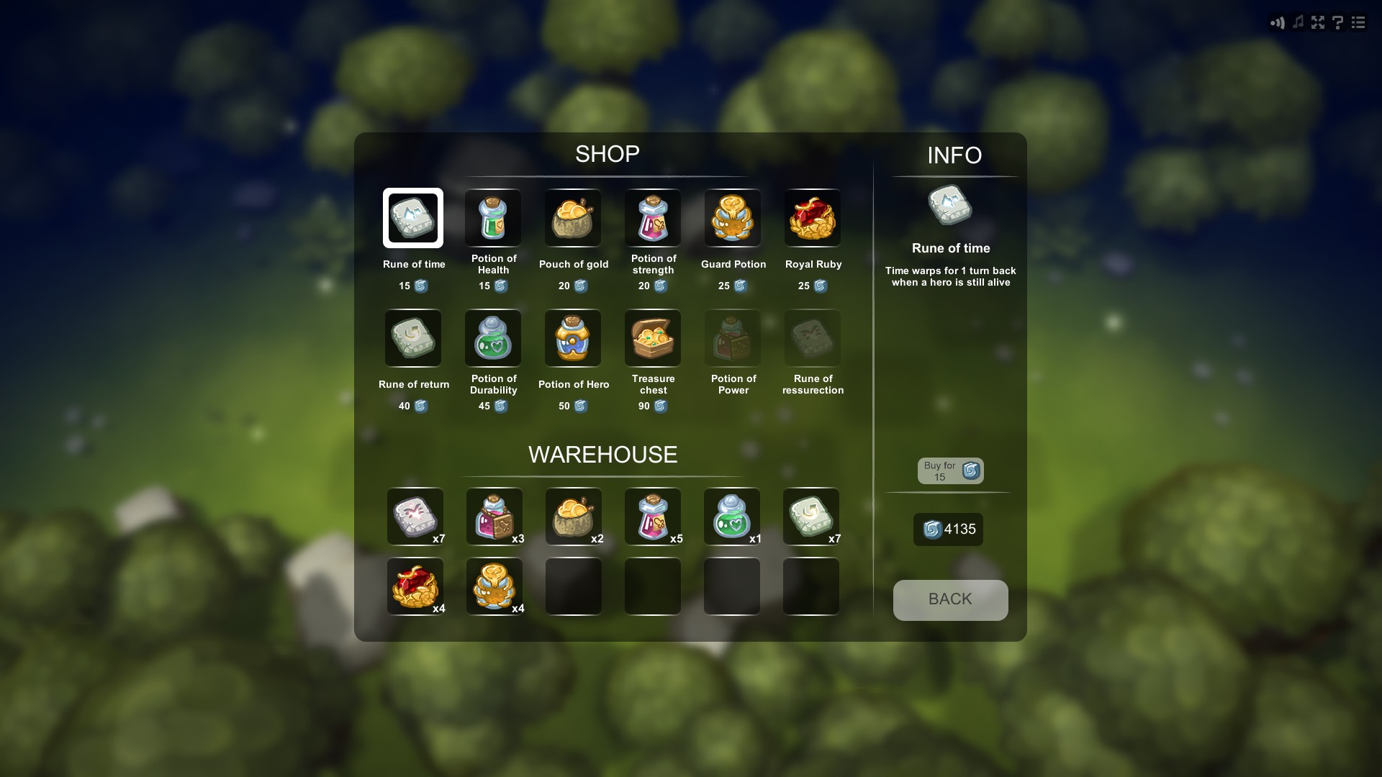
Task: Toggle music sound icon
Action: click(x=1298, y=21)
